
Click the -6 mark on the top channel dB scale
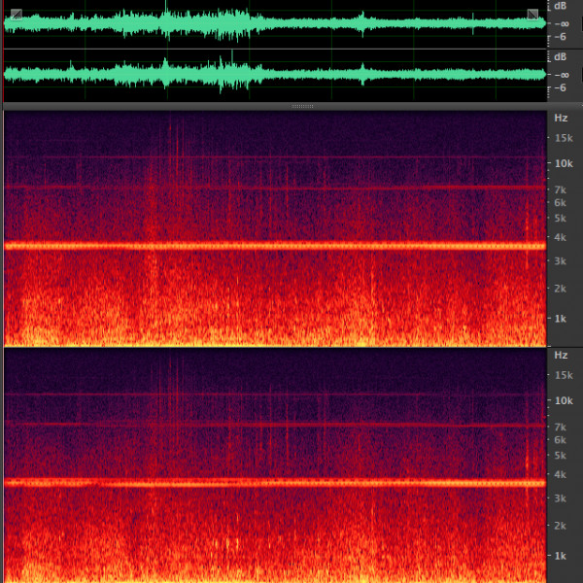560,37
